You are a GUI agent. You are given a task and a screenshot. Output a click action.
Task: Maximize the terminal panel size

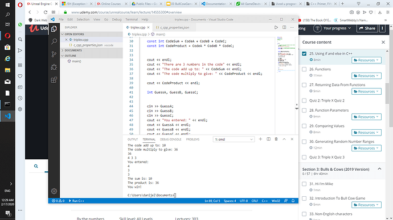point(284,139)
